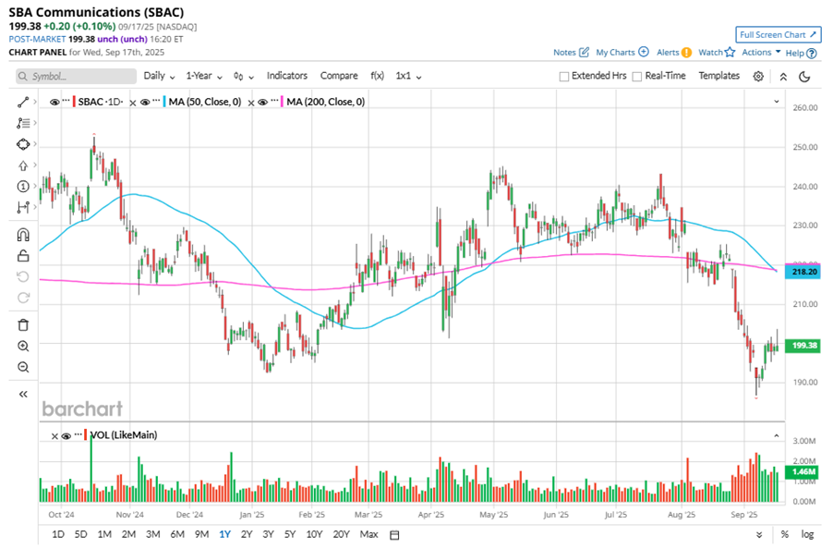
Task: Enable the Real-Time checkbox
Action: [637, 77]
